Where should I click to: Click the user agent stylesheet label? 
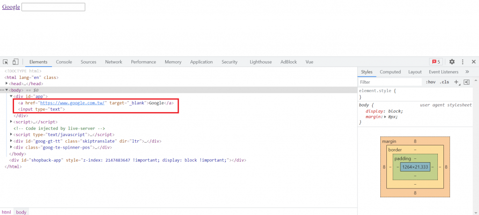(x=446, y=105)
